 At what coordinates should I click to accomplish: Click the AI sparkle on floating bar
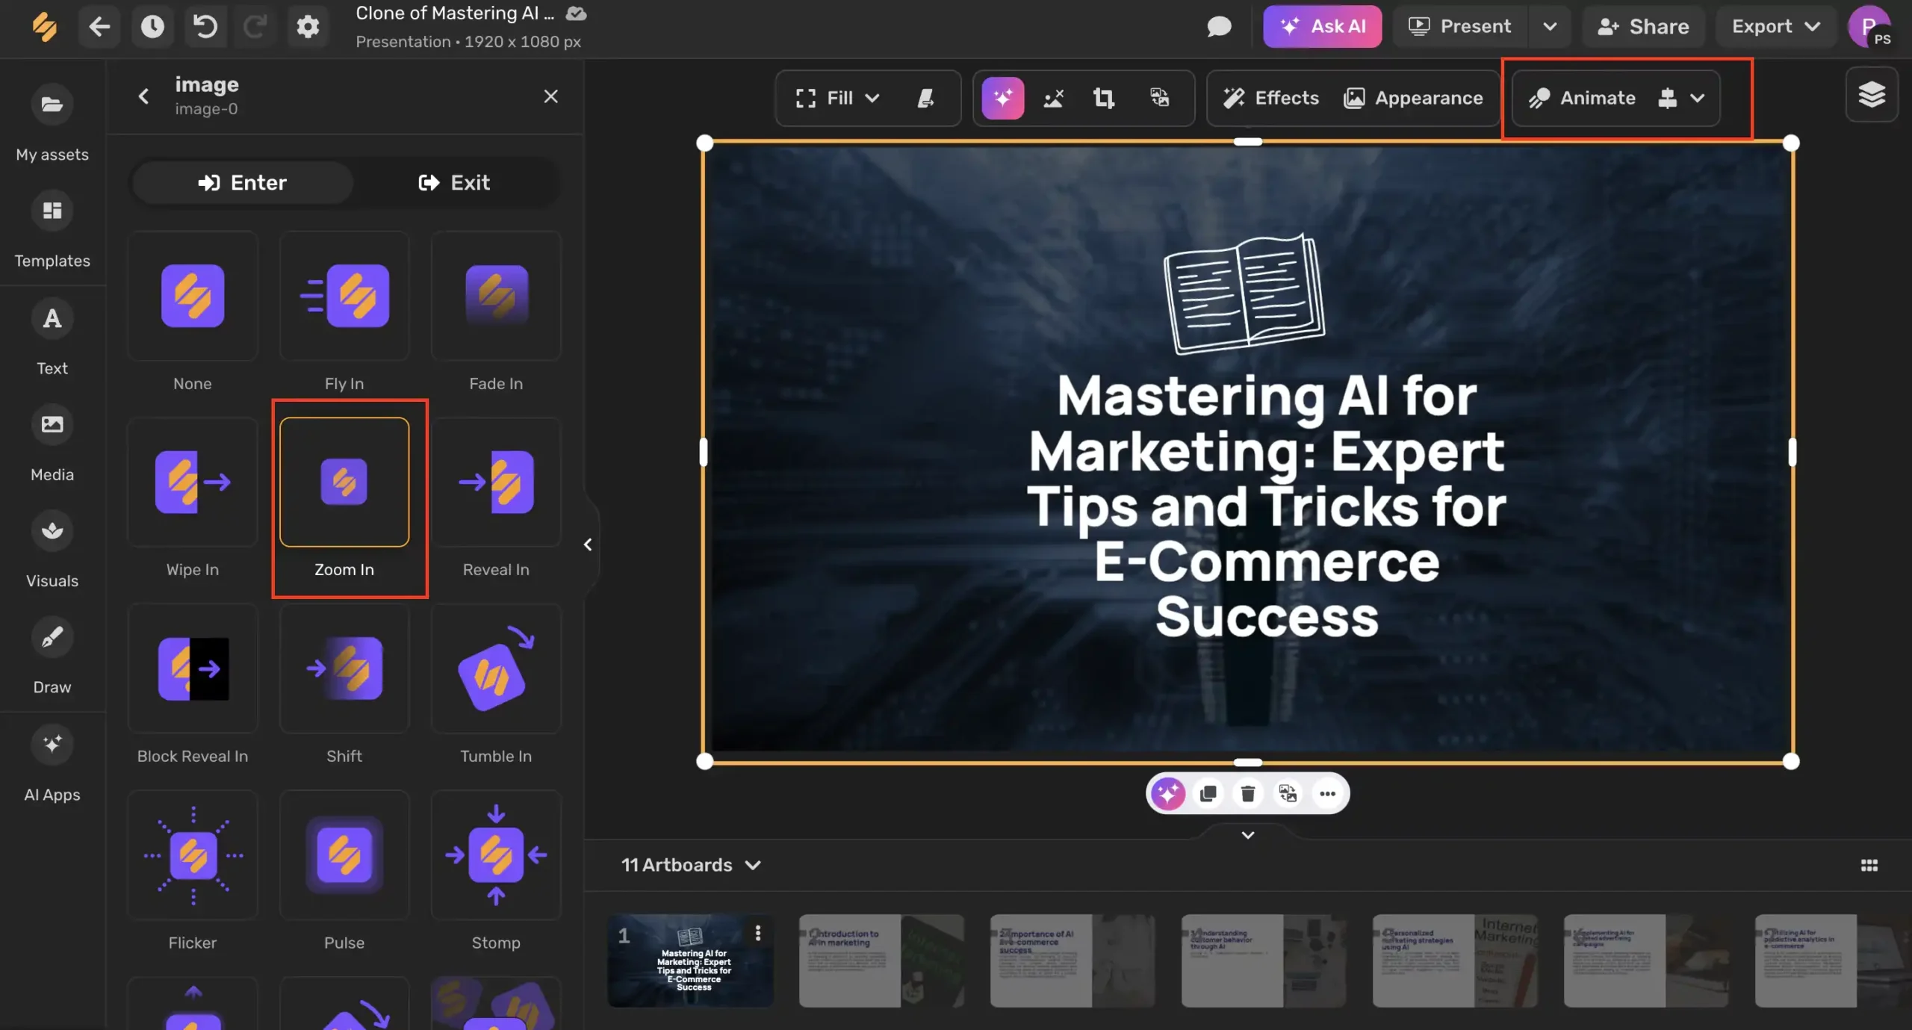tap(1168, 793)
